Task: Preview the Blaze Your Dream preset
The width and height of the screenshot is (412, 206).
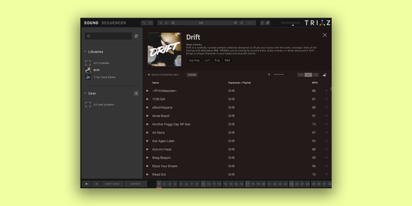Action: coord(147,166)
